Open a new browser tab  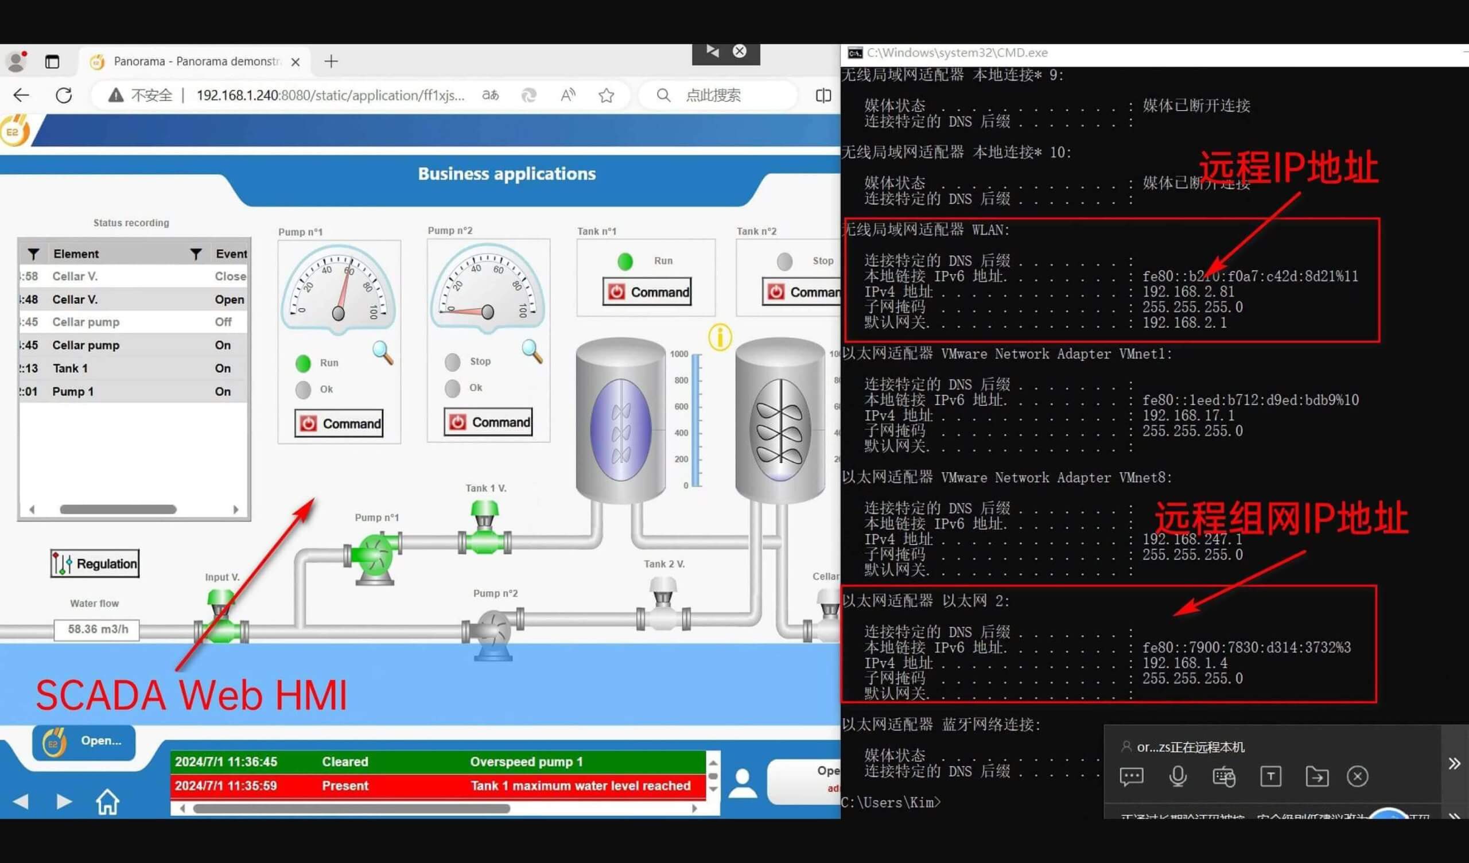click(x=331, y=61)
